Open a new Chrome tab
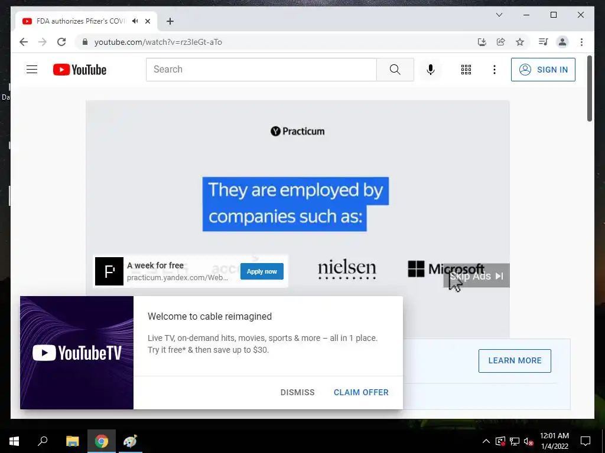The width and height of the screenshot is (605, 453). pyautogui.click(x=170, y=21)
